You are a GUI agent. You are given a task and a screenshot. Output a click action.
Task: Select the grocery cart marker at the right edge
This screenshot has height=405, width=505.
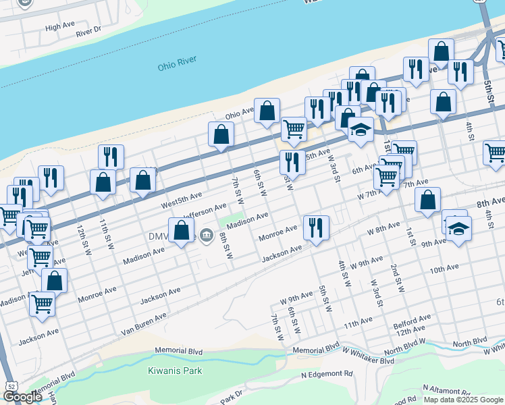coord(496,153)
